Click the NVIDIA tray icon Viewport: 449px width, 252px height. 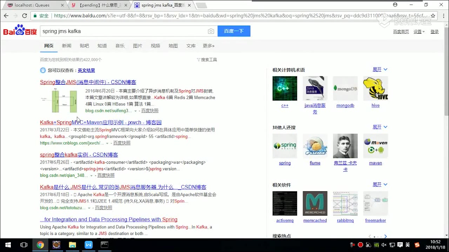point(376,245)
